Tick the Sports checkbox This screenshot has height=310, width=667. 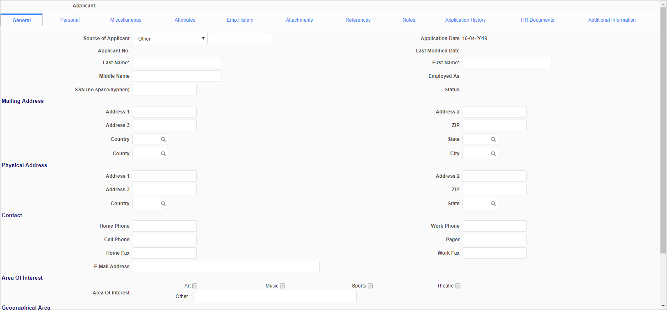point(370,286)
